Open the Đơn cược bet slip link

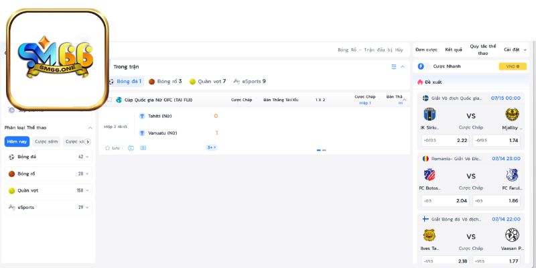[426, 50]
